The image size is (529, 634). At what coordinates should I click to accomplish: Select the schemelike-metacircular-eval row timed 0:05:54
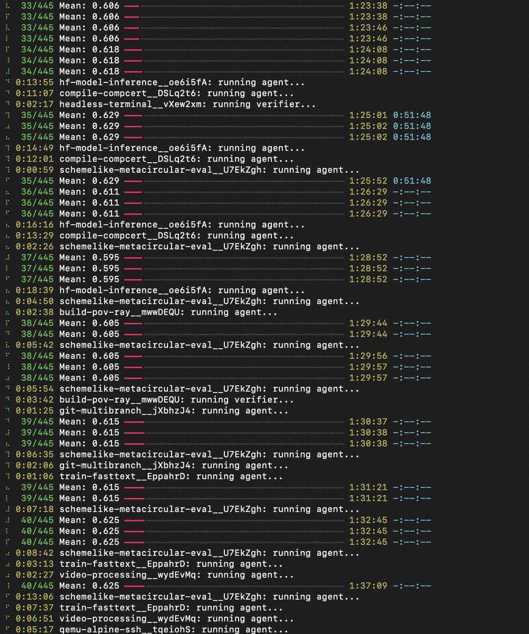183,389
